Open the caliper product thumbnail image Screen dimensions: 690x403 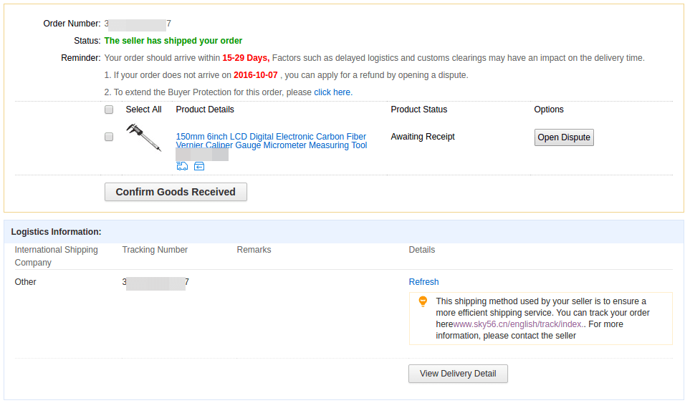pyautogui.click(x=144, y=137)
